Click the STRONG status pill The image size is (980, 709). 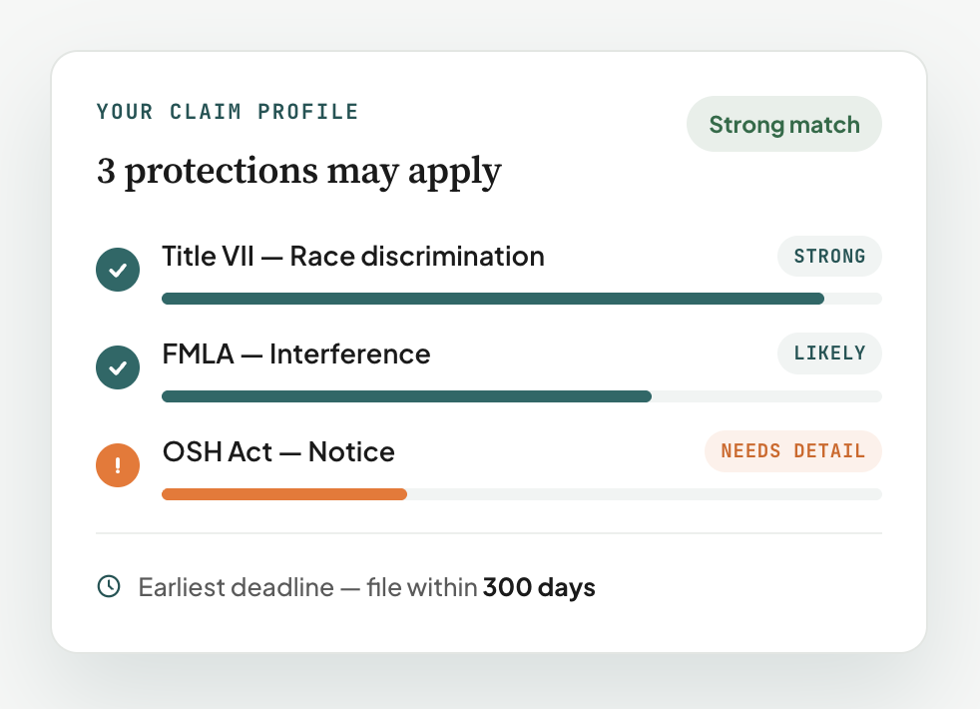click(x=829, y=256)
